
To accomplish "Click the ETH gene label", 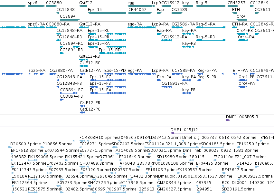I will (236, 9).
